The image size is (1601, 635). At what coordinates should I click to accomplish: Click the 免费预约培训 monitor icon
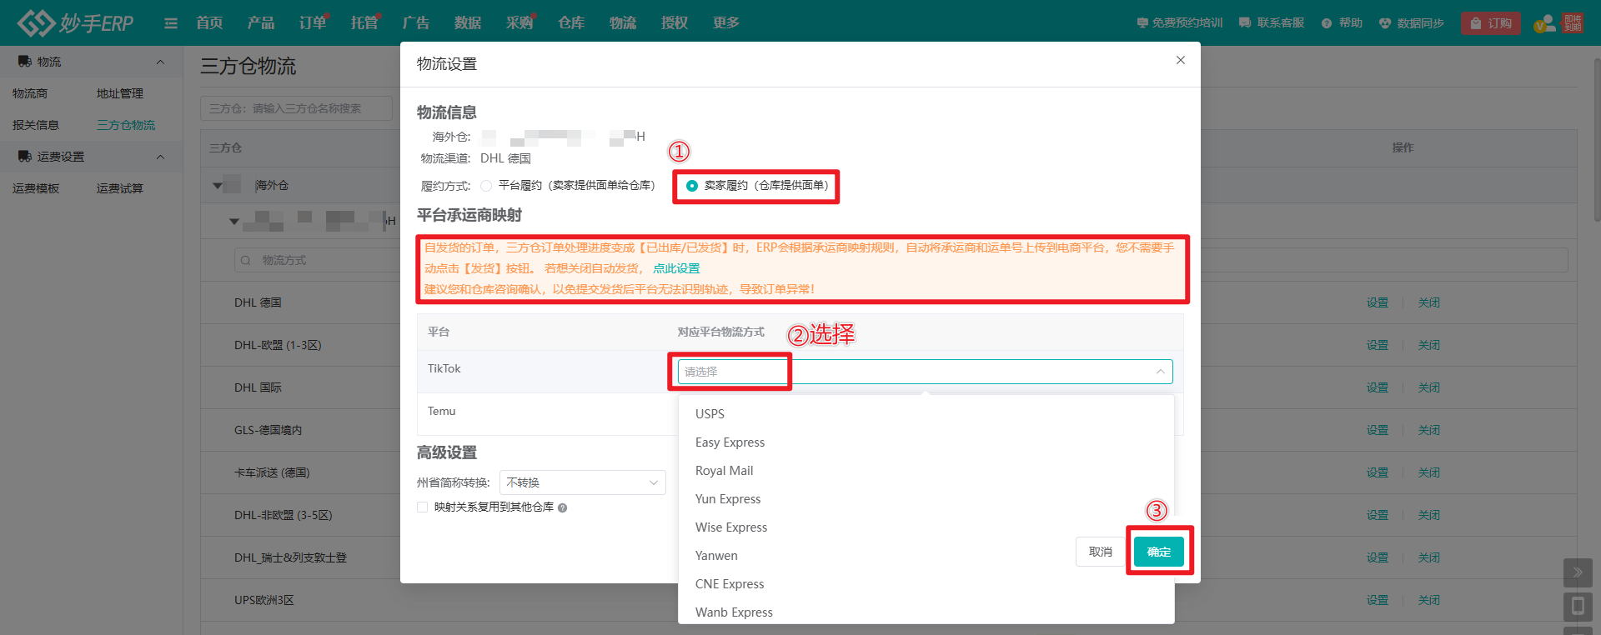[x=1142, y=23]
